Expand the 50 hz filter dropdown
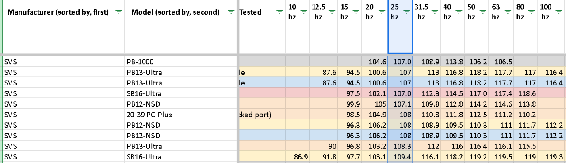The height and width of the screenshot is (163, 566). [x=482, y=12]
